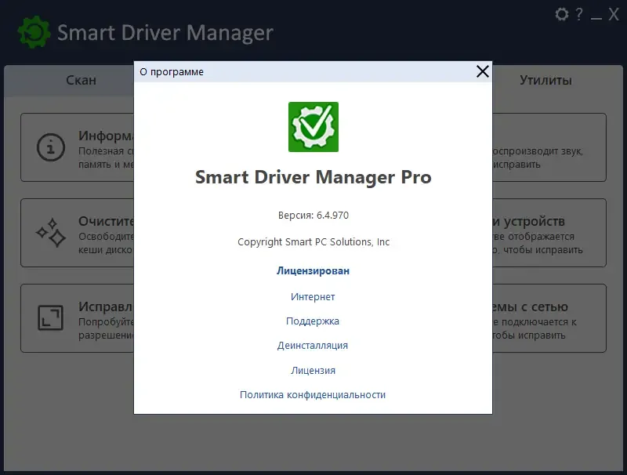
Task: Click the Smart Driver Manager Pro logo in the dialog
Action: coord(313,127)
